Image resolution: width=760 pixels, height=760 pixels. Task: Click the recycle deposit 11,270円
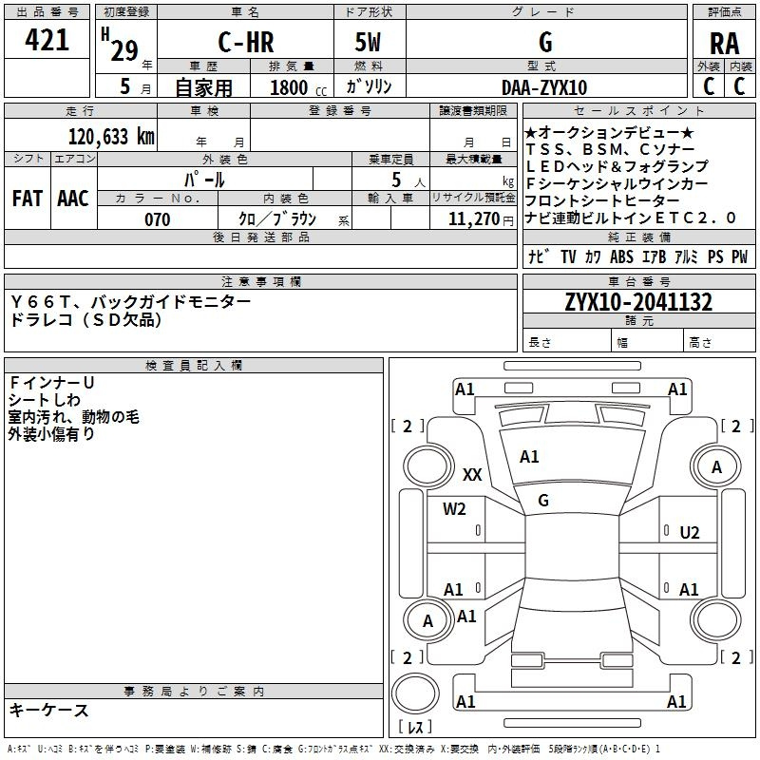482,219
